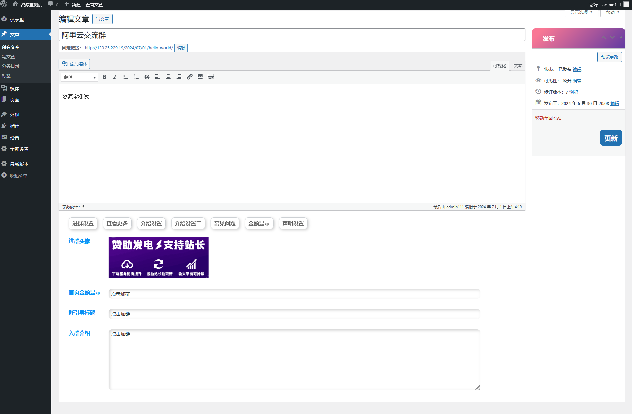The image size is (632, 414).
Task: Add a blockquote to the post
Action: click(147, 77)
